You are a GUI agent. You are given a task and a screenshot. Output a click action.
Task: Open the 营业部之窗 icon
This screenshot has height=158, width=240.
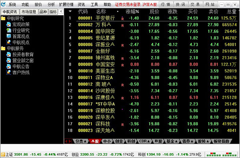click(8, 60)
